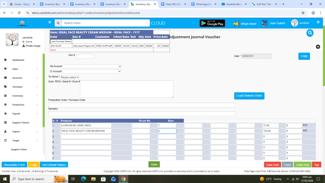The width and height of the screenshot is (325, 183).
Task: Click the Get it on Google Play badge
Action: coord(212,23)
